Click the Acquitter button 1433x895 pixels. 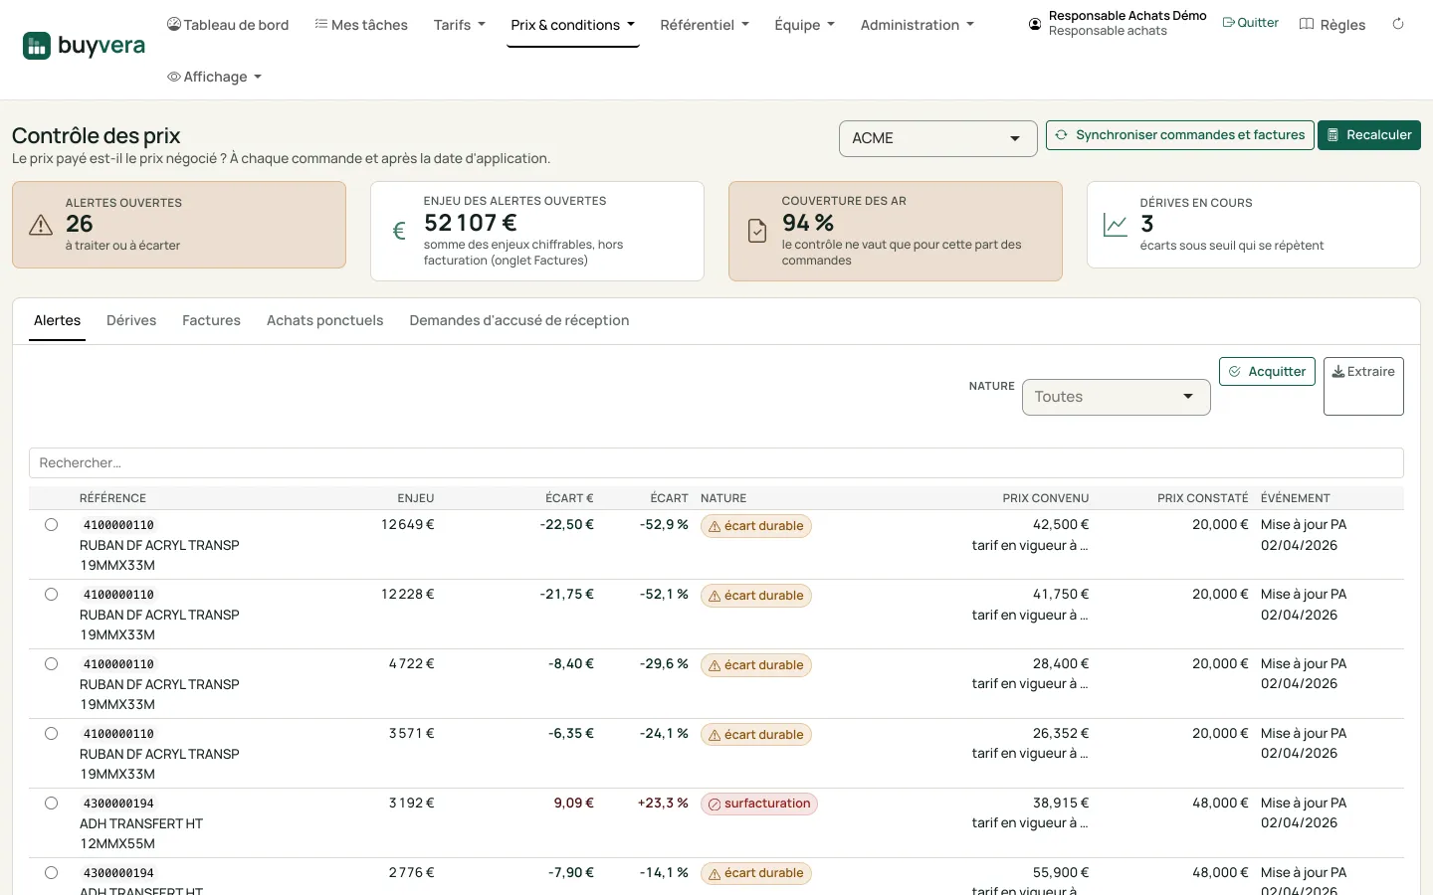coord(1267,372)
